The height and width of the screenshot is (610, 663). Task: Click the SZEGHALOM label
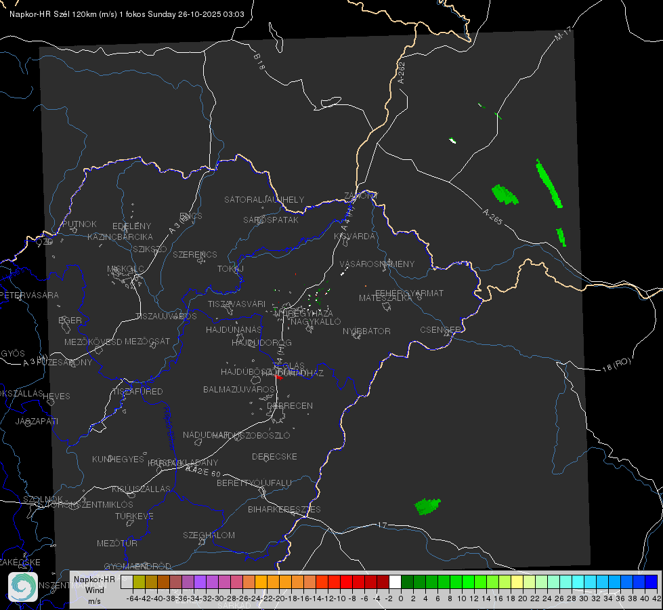209,535
